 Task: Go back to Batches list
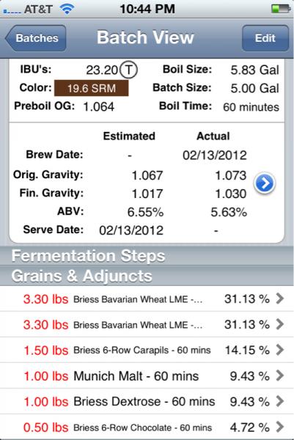click(36, 38)
